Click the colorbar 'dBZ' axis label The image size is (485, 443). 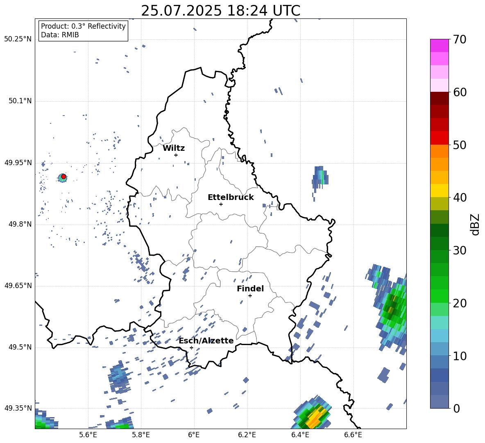coord(476,224)
